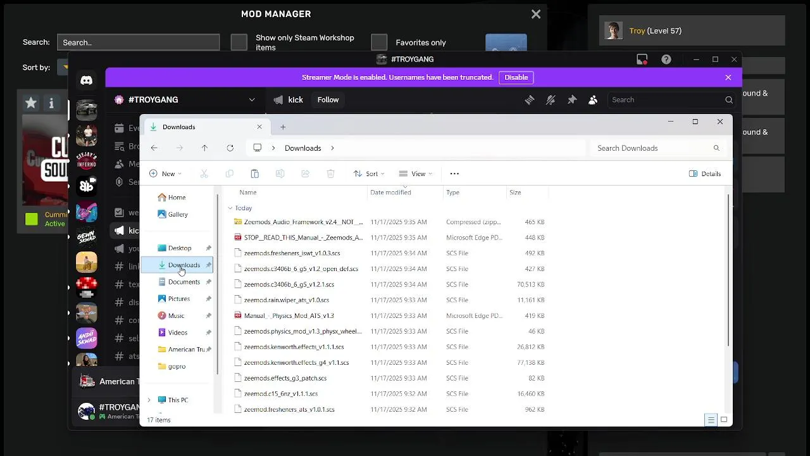Click the Discord Search field
This screenshot has height=456, width=810.
tap(672, 100)
